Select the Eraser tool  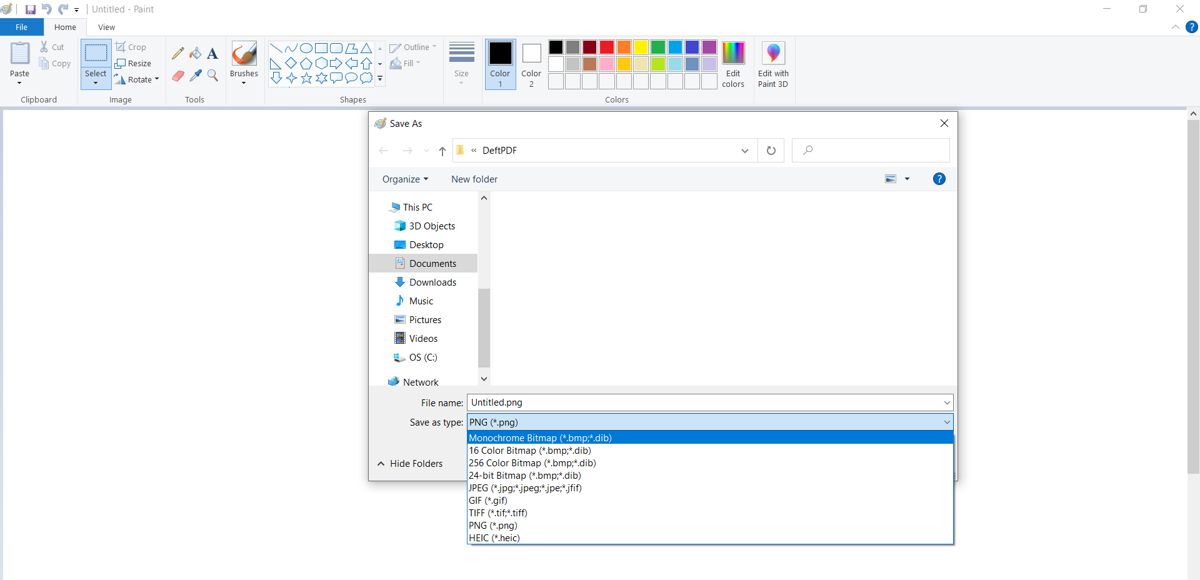pyautogui.click(x=178, y=76)
